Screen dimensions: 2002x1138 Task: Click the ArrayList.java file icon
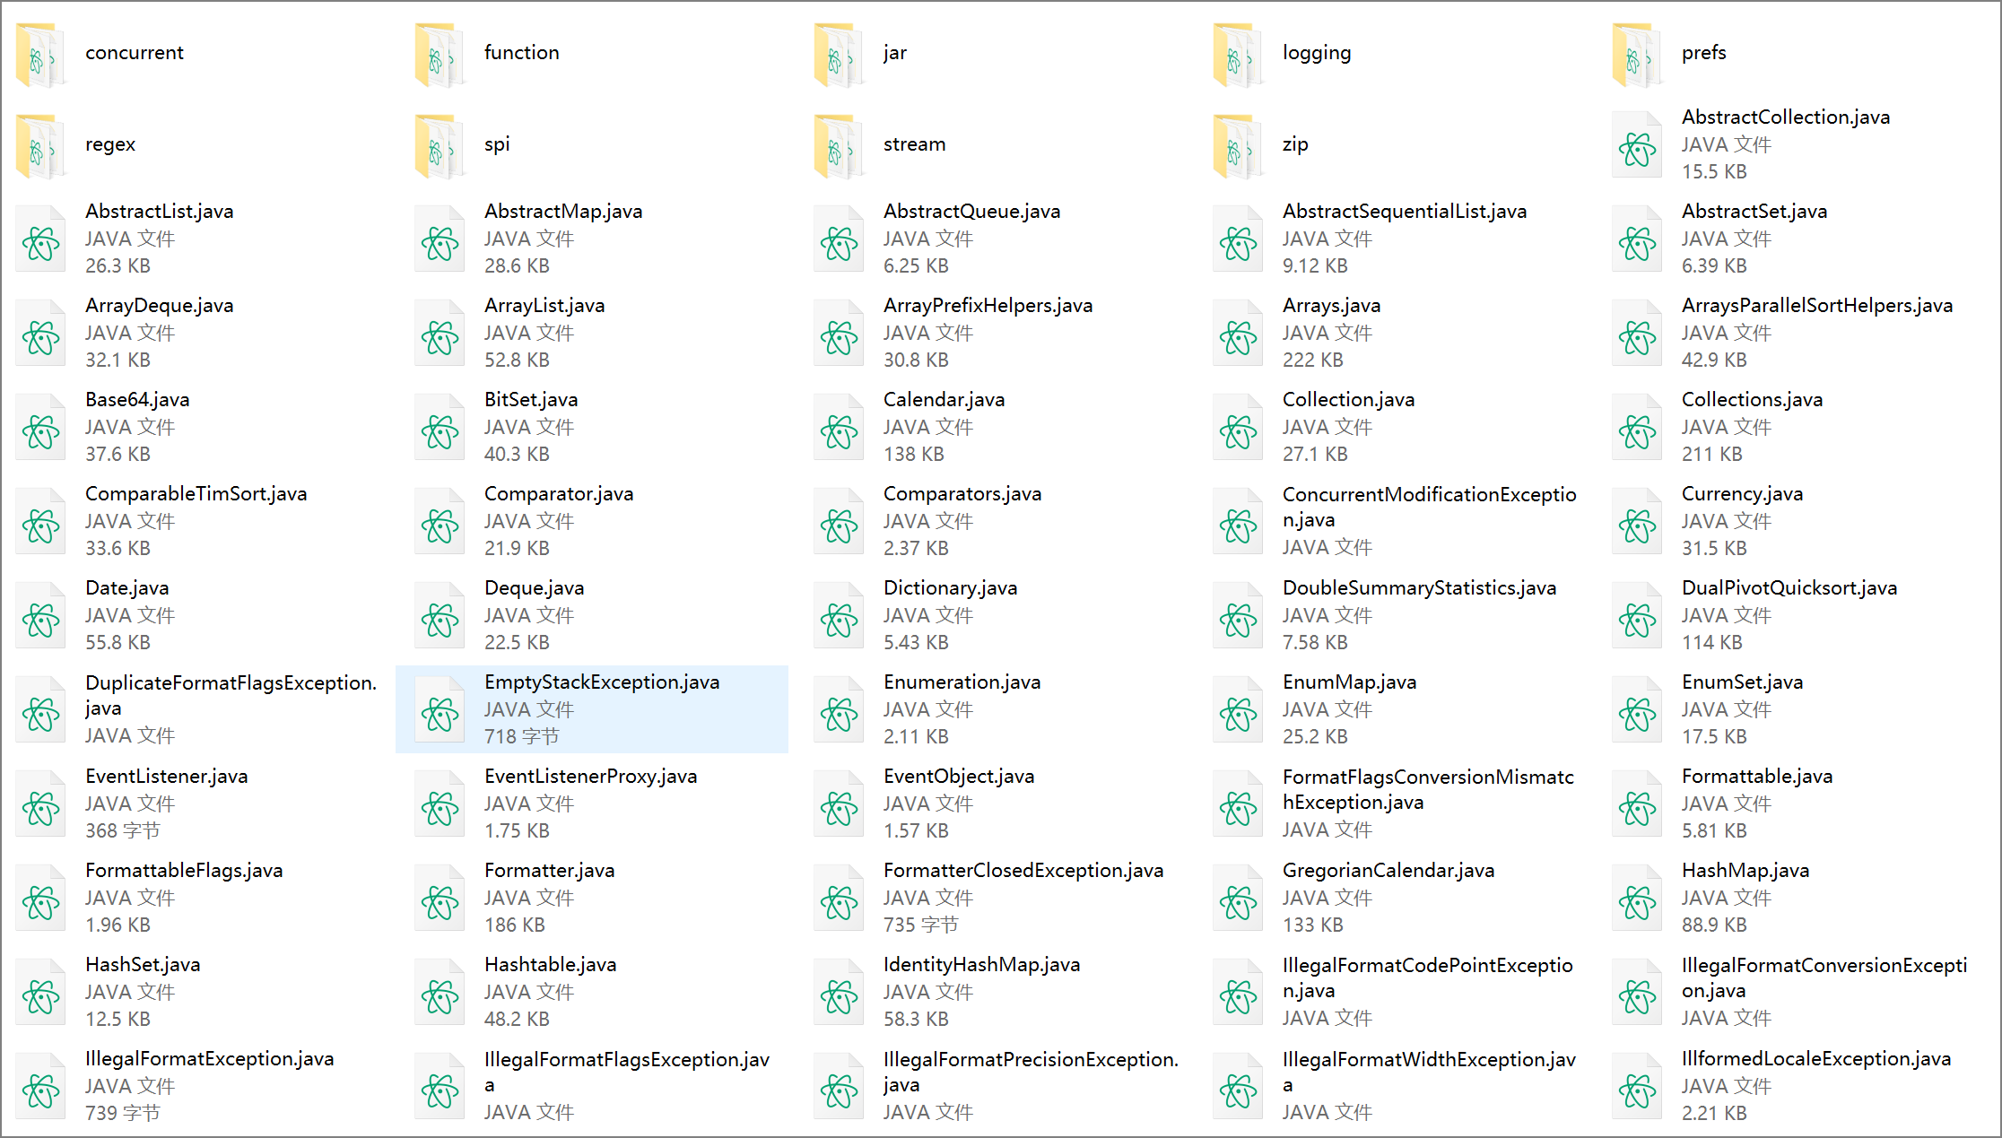click(x=440, y=333)
